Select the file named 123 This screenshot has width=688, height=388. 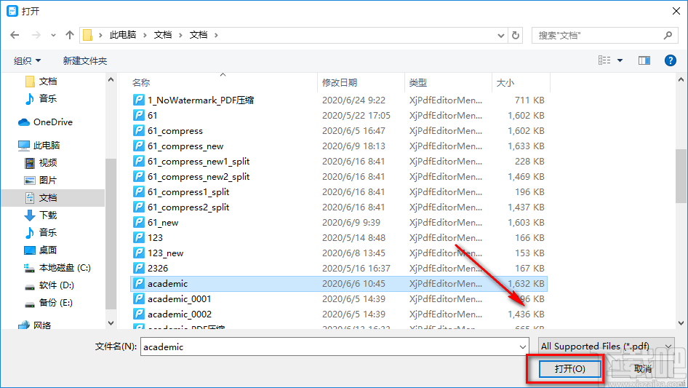pyautogui.click(x=155, y=238)
